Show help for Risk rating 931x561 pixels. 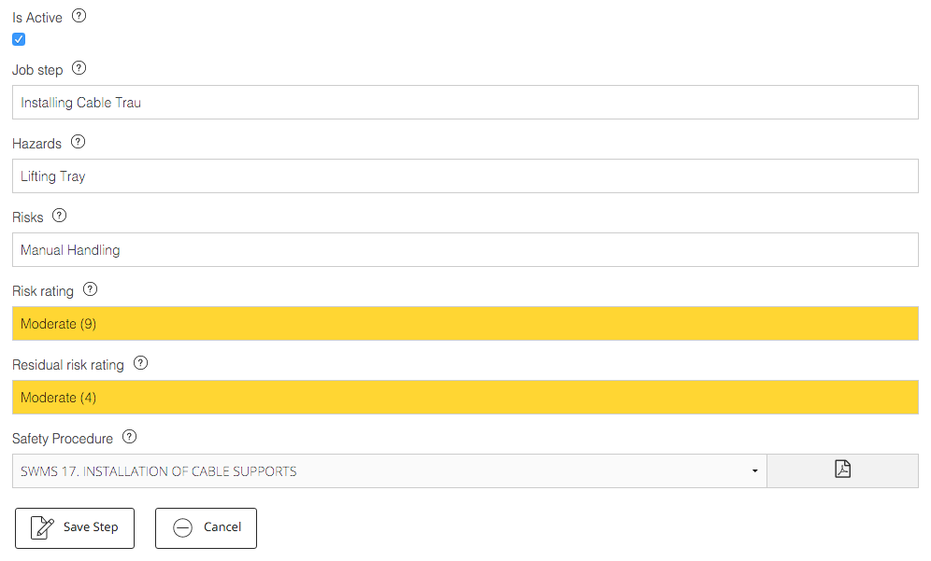coord(90,289)
